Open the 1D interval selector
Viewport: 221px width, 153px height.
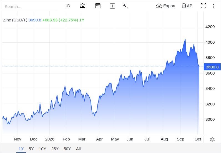pos(67,6)
